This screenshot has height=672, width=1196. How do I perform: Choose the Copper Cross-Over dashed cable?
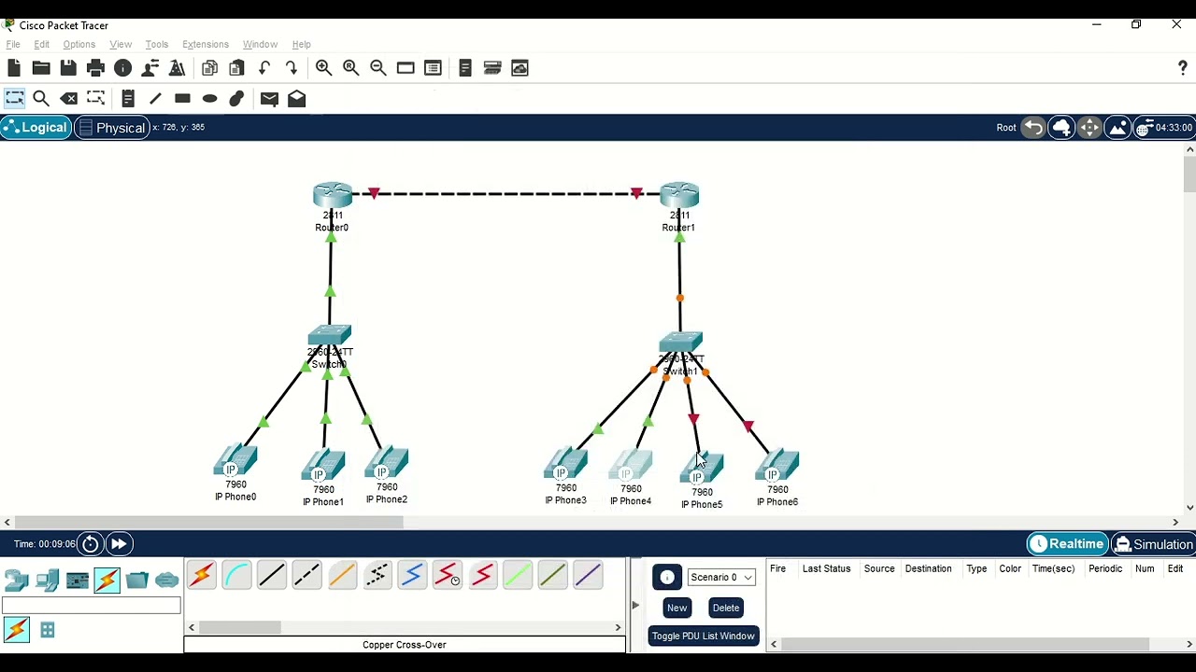tap(306, 575)
